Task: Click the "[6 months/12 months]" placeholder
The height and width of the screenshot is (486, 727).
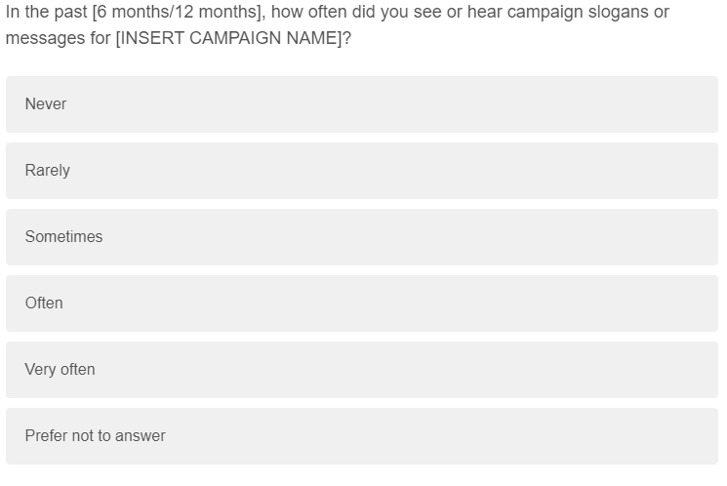Action: (177, 13)
